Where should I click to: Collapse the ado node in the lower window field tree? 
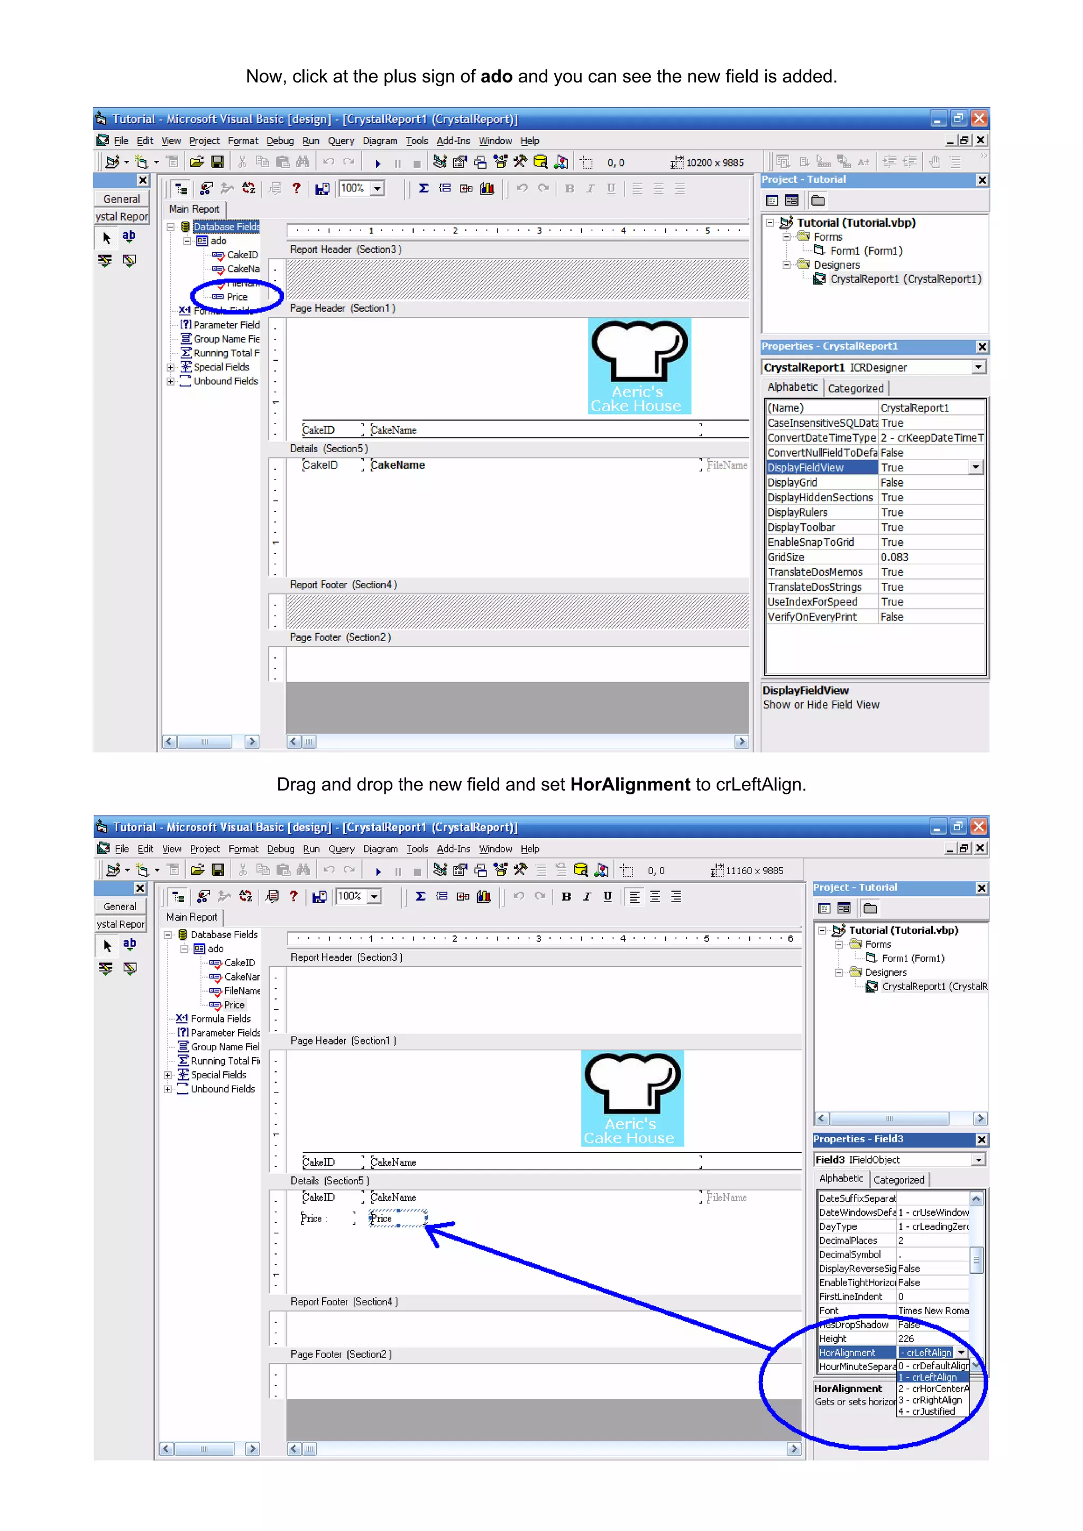[x=185, y=949]
